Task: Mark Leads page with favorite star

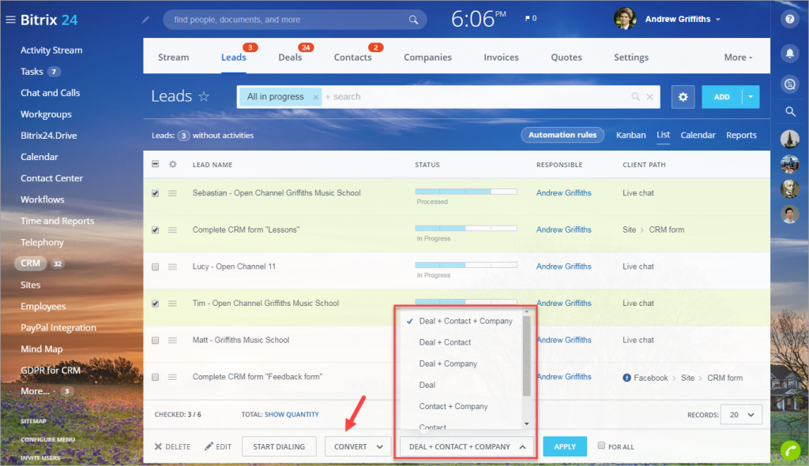Action: pyautogui.click(x=204, y=96)
